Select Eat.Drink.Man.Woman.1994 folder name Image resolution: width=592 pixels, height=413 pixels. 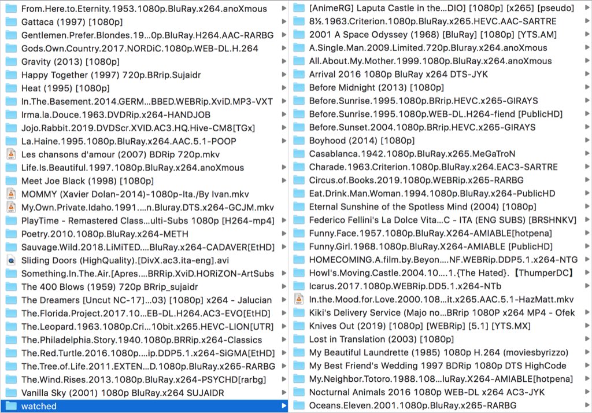[432, 193]
